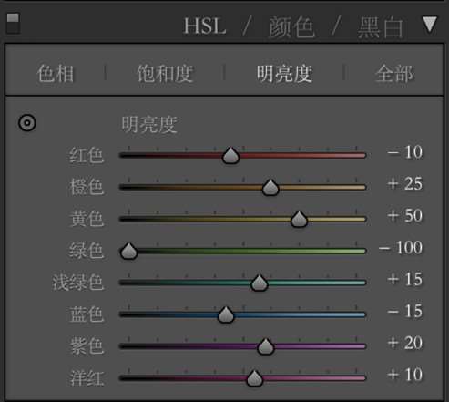Click the 橙色 slider label

coord(87,187)
